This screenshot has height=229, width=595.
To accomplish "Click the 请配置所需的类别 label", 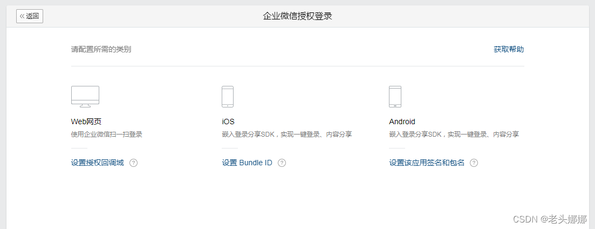I will pyautogui.click(x=101, y=49).
